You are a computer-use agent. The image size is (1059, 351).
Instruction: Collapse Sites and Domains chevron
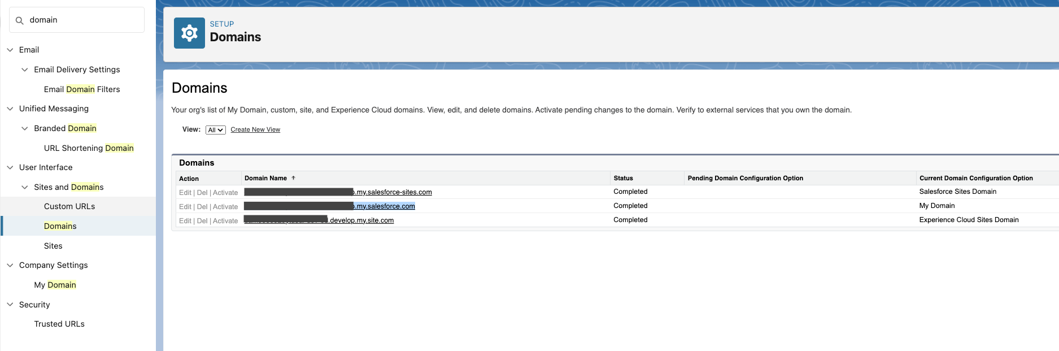(x=25, y=187)
